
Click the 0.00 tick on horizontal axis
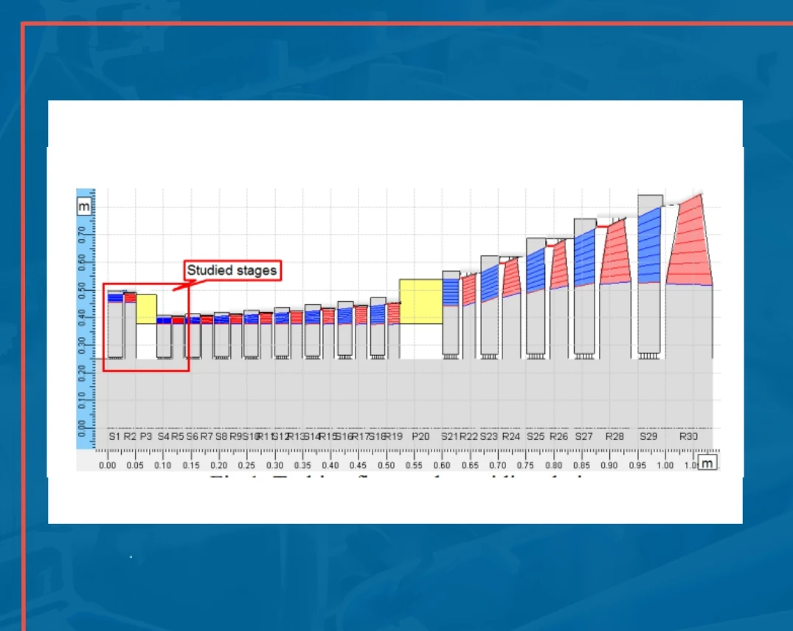click(108, 466)
